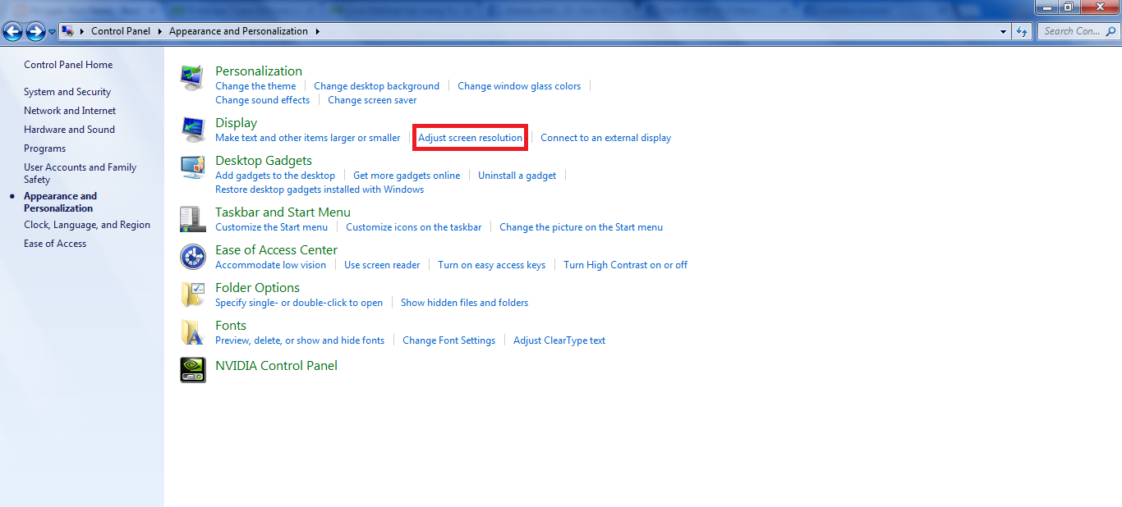This screenshot has height=507, width=1122.
Task: Click the Personalization theme icon
Action: click(x=192, y=77)
